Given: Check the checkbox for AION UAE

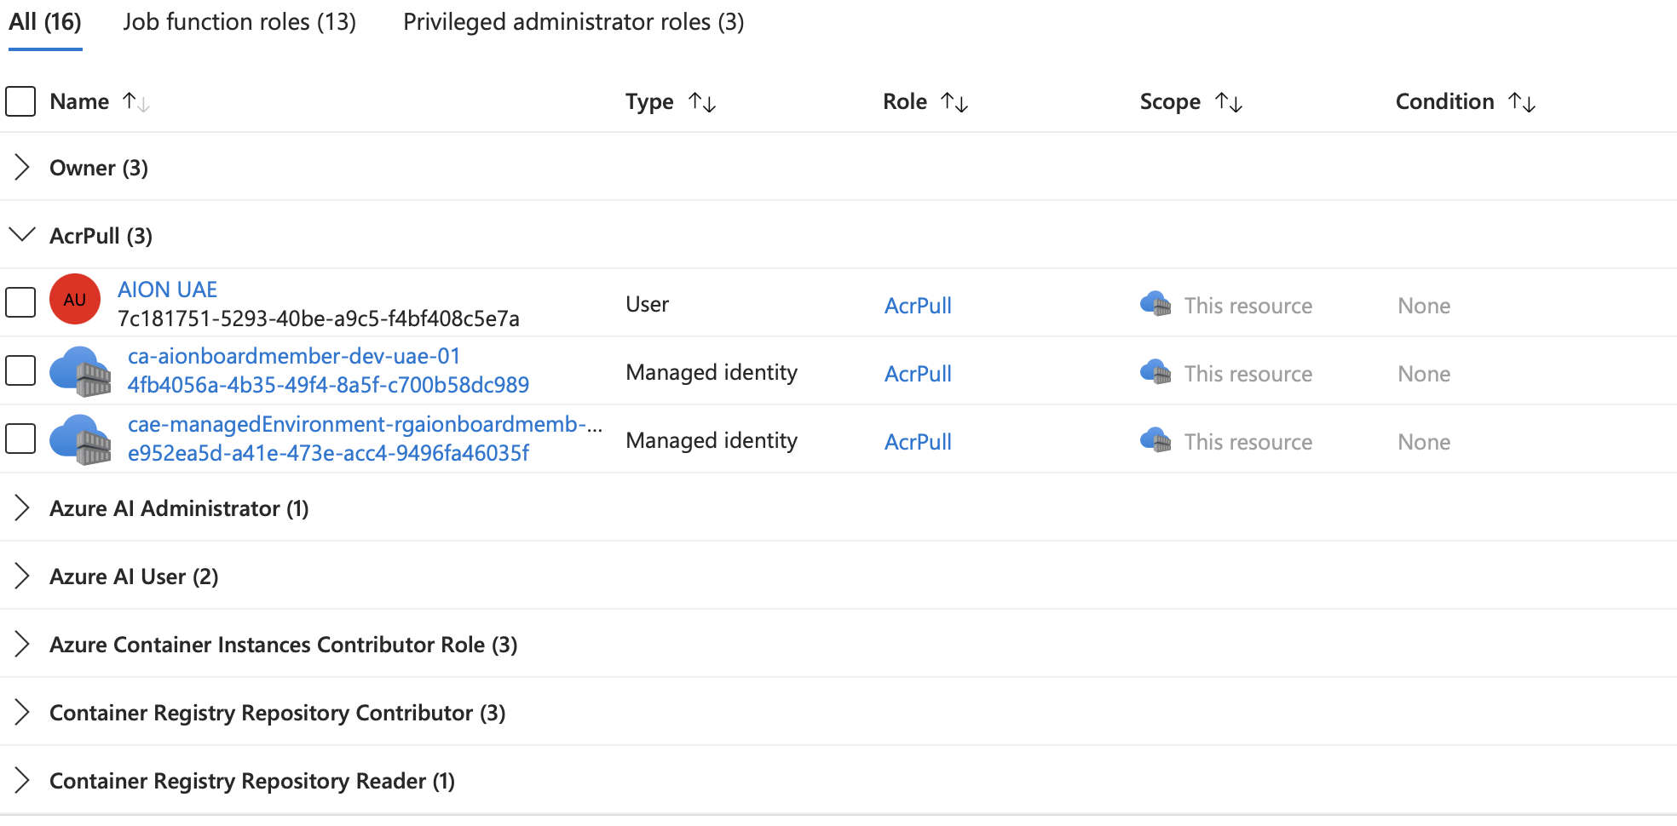Looking at the screenshot, I should point(20,302).
